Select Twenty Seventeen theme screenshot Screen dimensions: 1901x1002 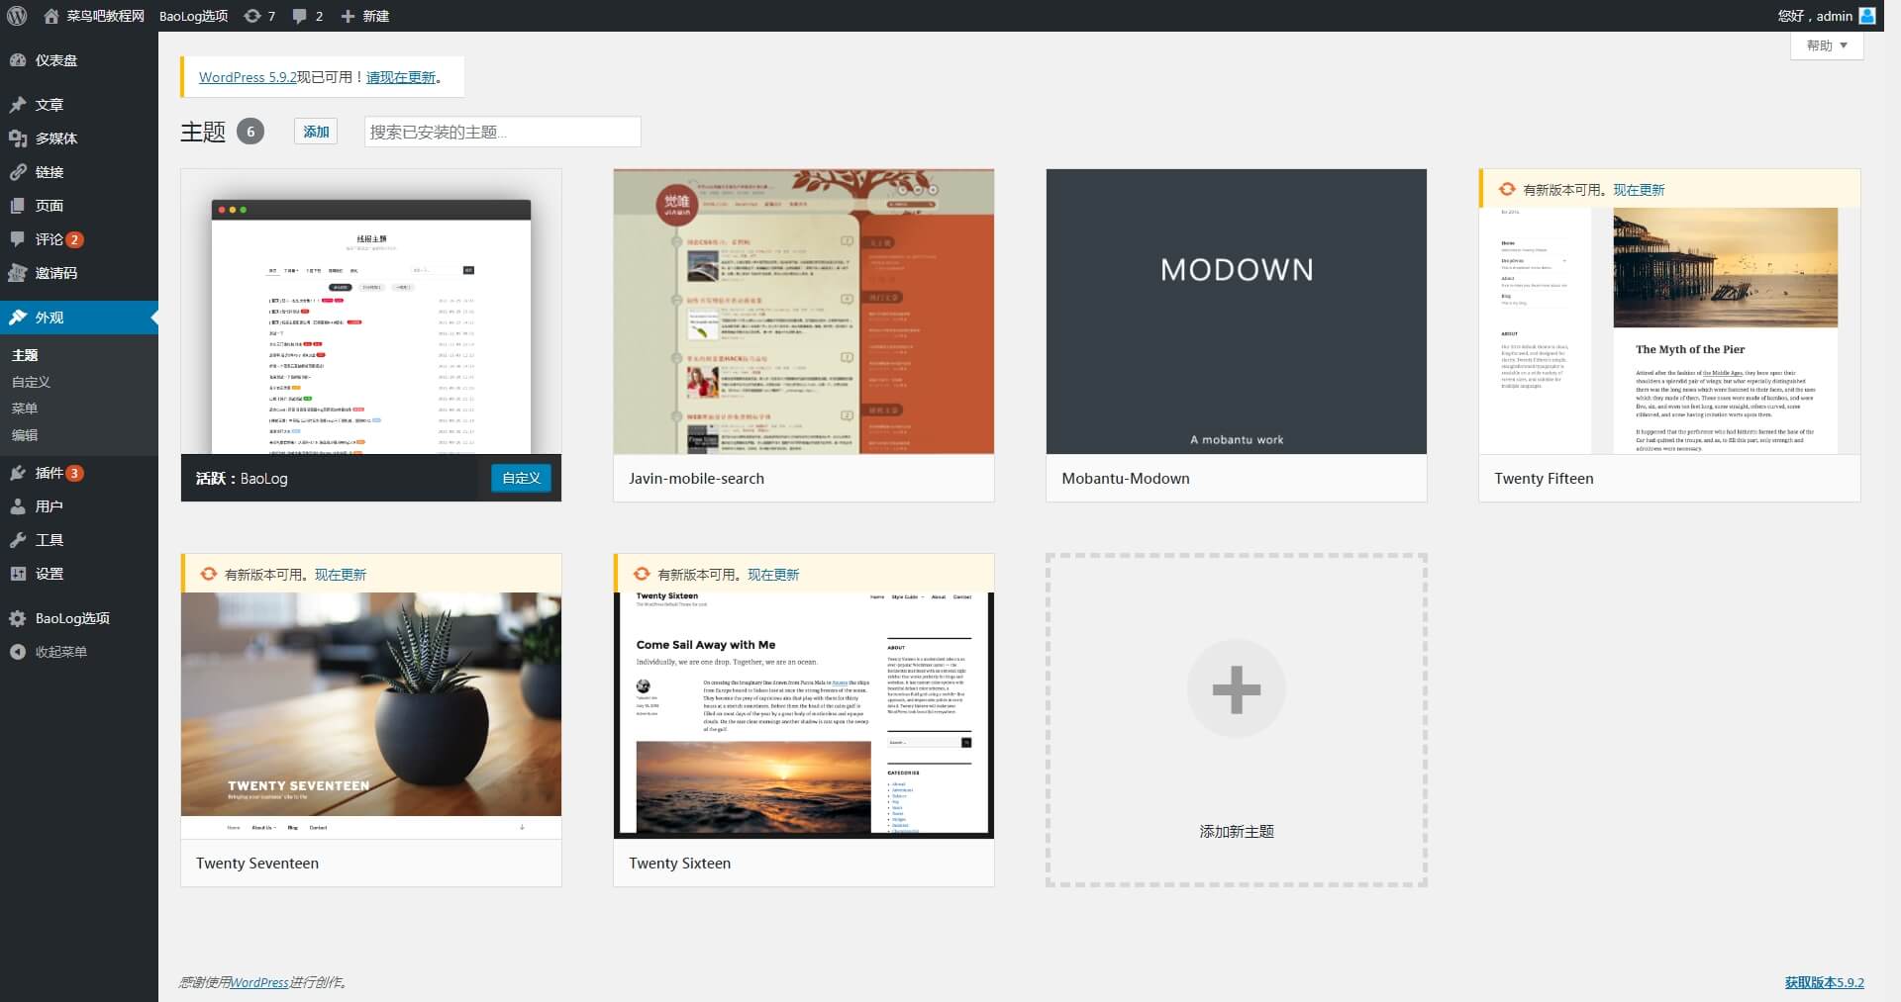[371, 716]
